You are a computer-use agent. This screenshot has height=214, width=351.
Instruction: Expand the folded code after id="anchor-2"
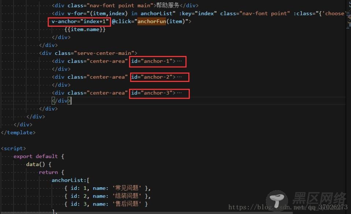[x=179, y=77]
